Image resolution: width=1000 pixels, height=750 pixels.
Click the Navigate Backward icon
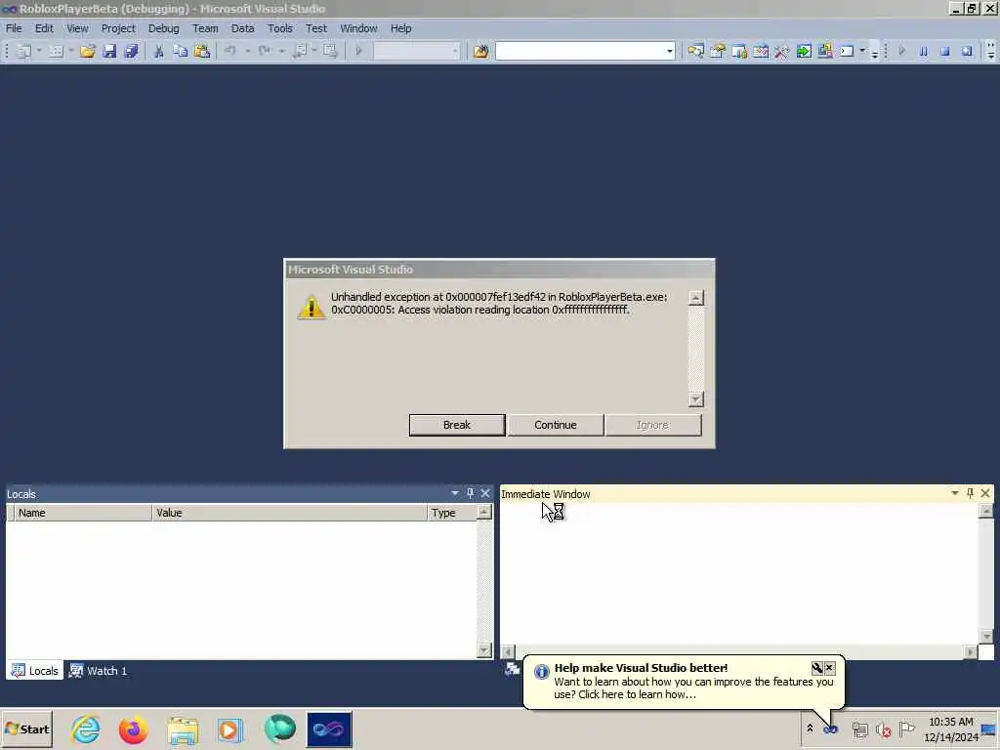coord(299,51)
